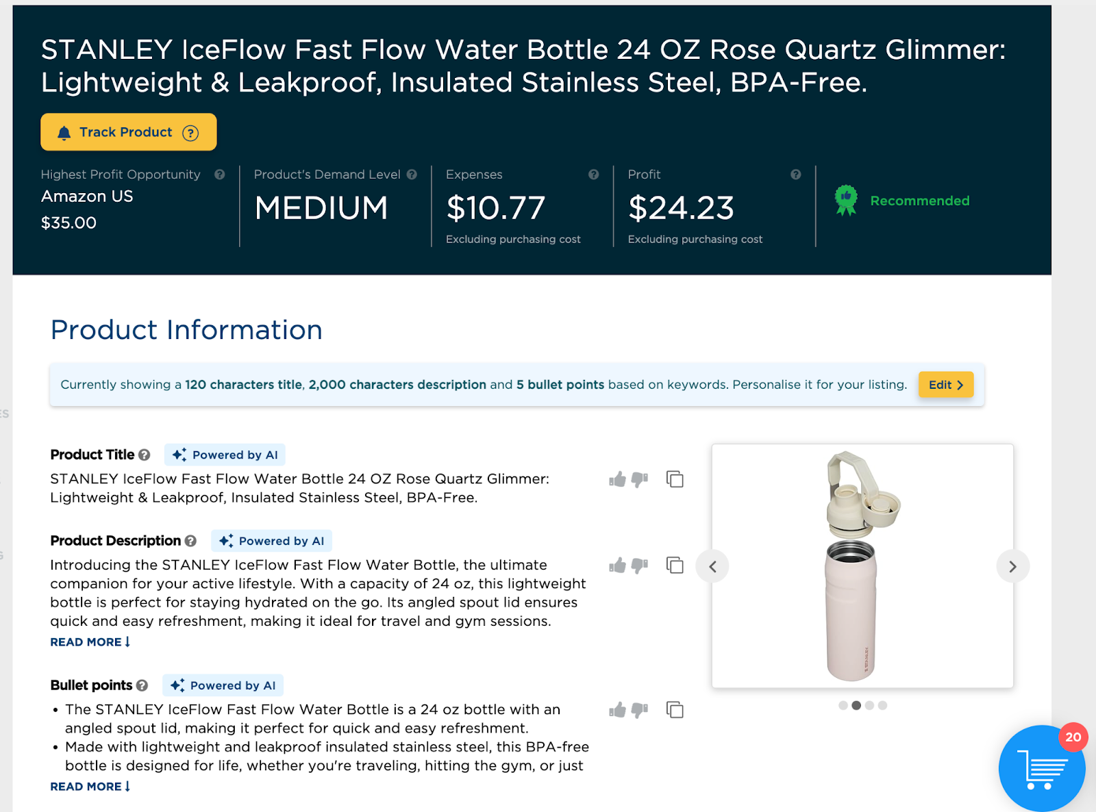
Task: Open the shopping cart with 20 items
Action: (1041, 768)
